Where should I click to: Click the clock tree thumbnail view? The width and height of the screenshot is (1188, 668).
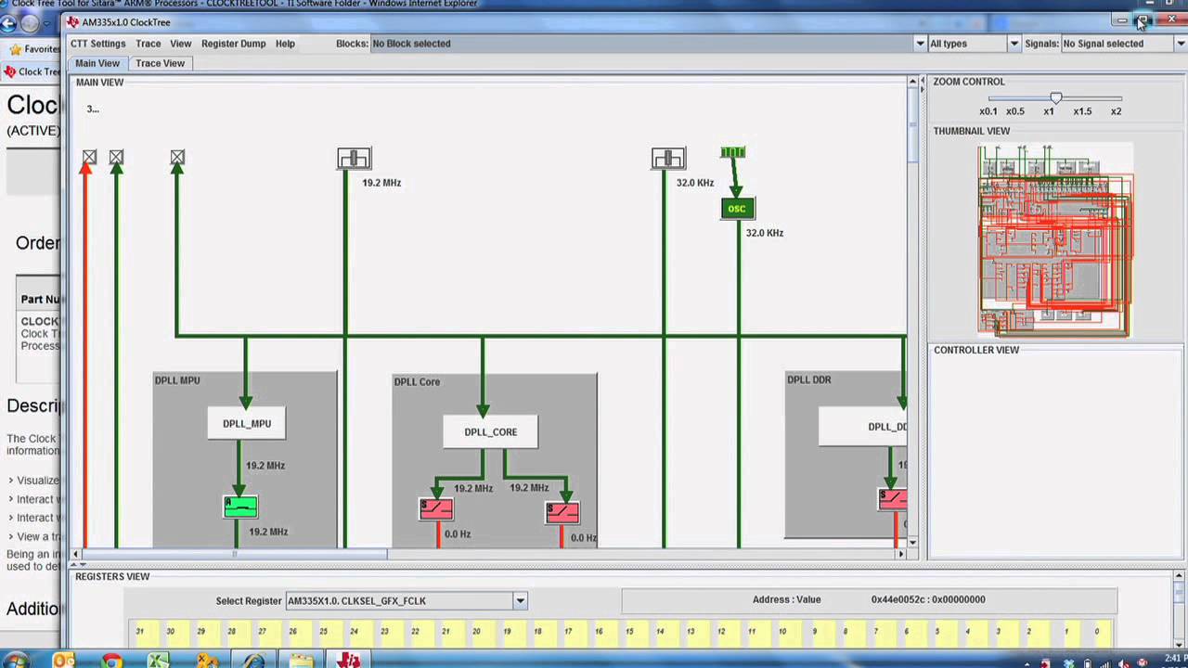[1055, 239]
